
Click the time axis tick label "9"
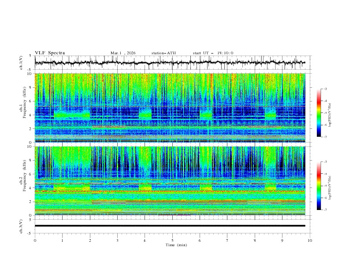pos(282,240)
